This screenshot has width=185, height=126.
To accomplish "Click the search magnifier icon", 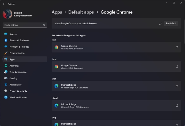I will coord(44,25).
